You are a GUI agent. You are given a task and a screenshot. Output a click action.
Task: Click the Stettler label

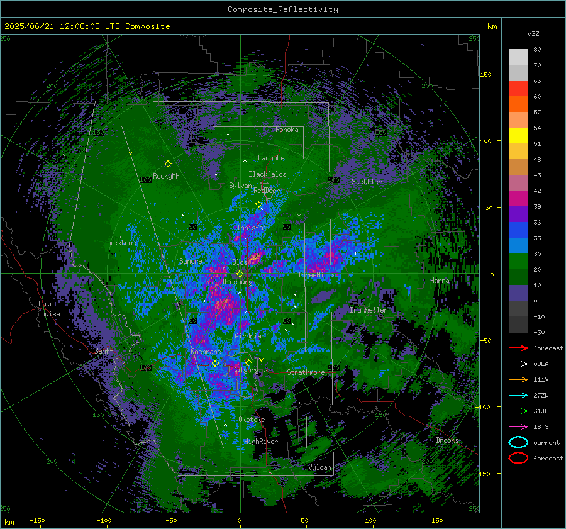click(367, 182)
